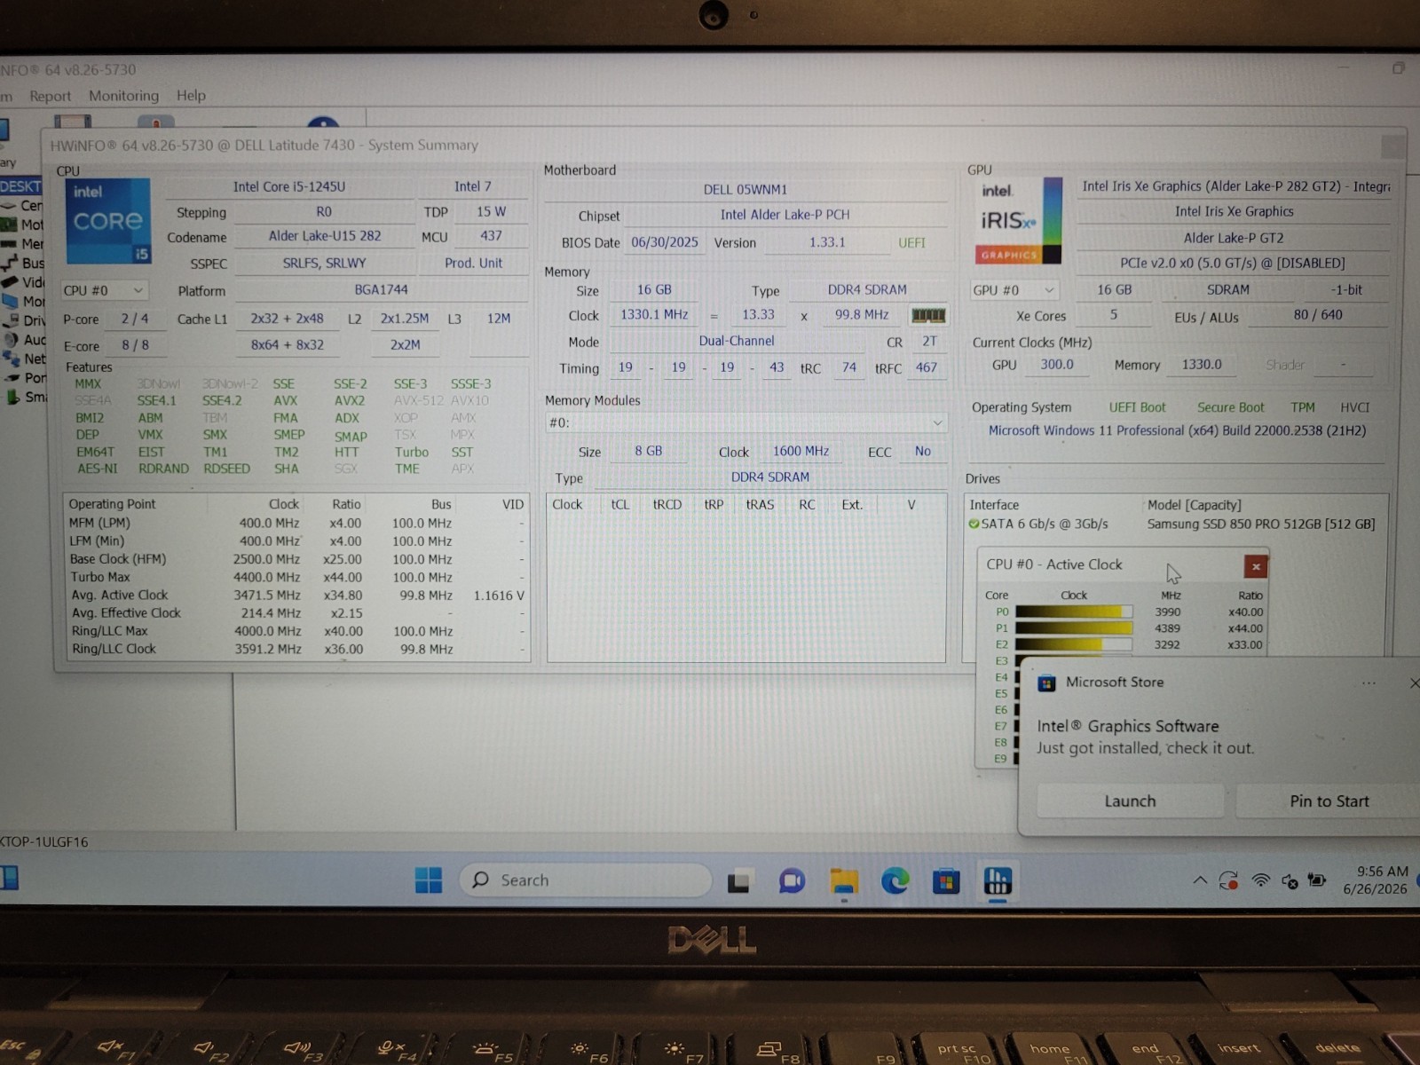Open File Explorer from taskbar
1420x1065 pixels.
click(844, 881)
